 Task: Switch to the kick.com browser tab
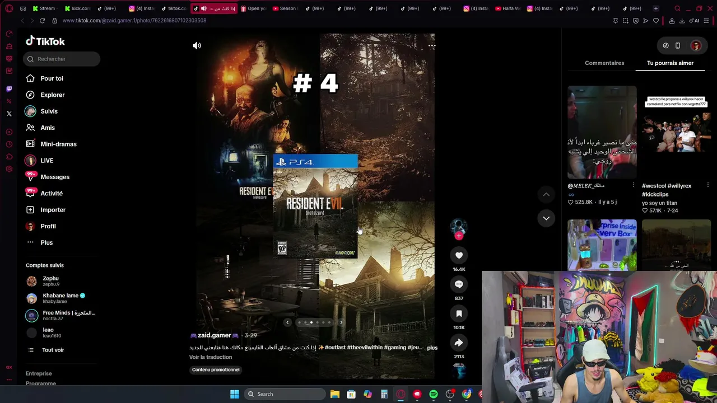click(x=77, y=8)
